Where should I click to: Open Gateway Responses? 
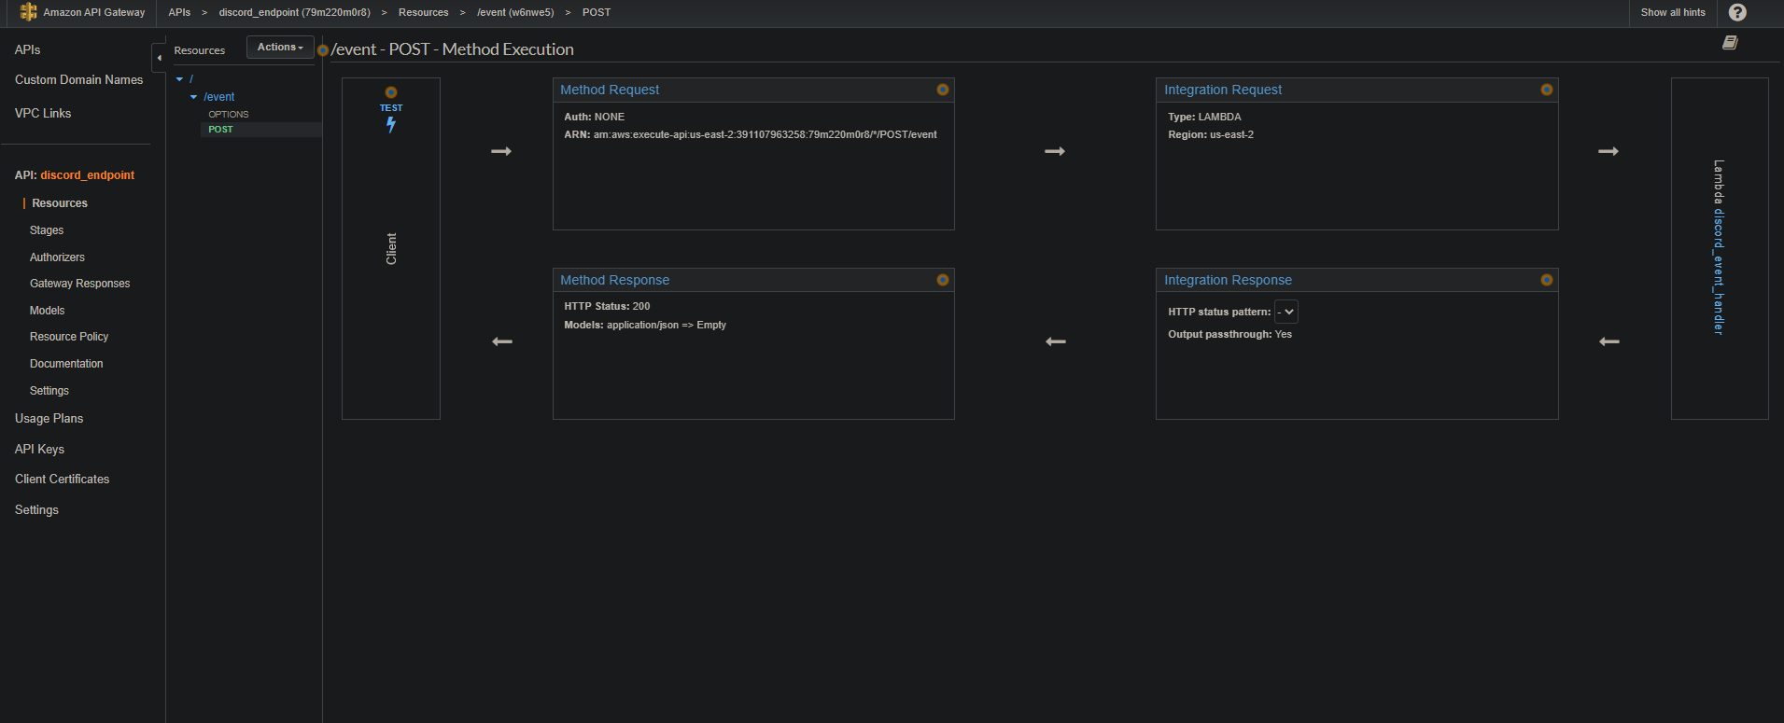80,284
